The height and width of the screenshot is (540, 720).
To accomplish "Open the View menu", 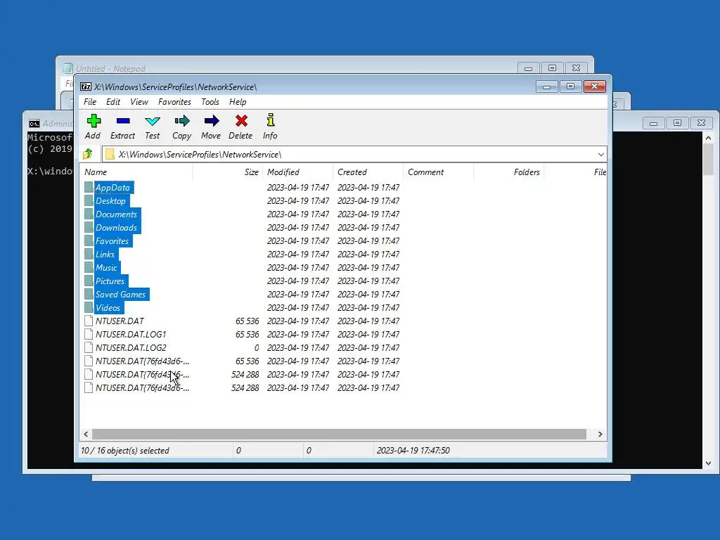I will click(x=139, y=102).
